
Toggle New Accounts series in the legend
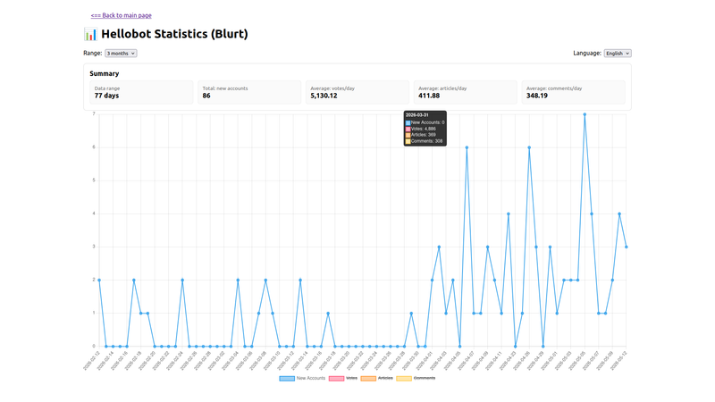tap(302, 378)
